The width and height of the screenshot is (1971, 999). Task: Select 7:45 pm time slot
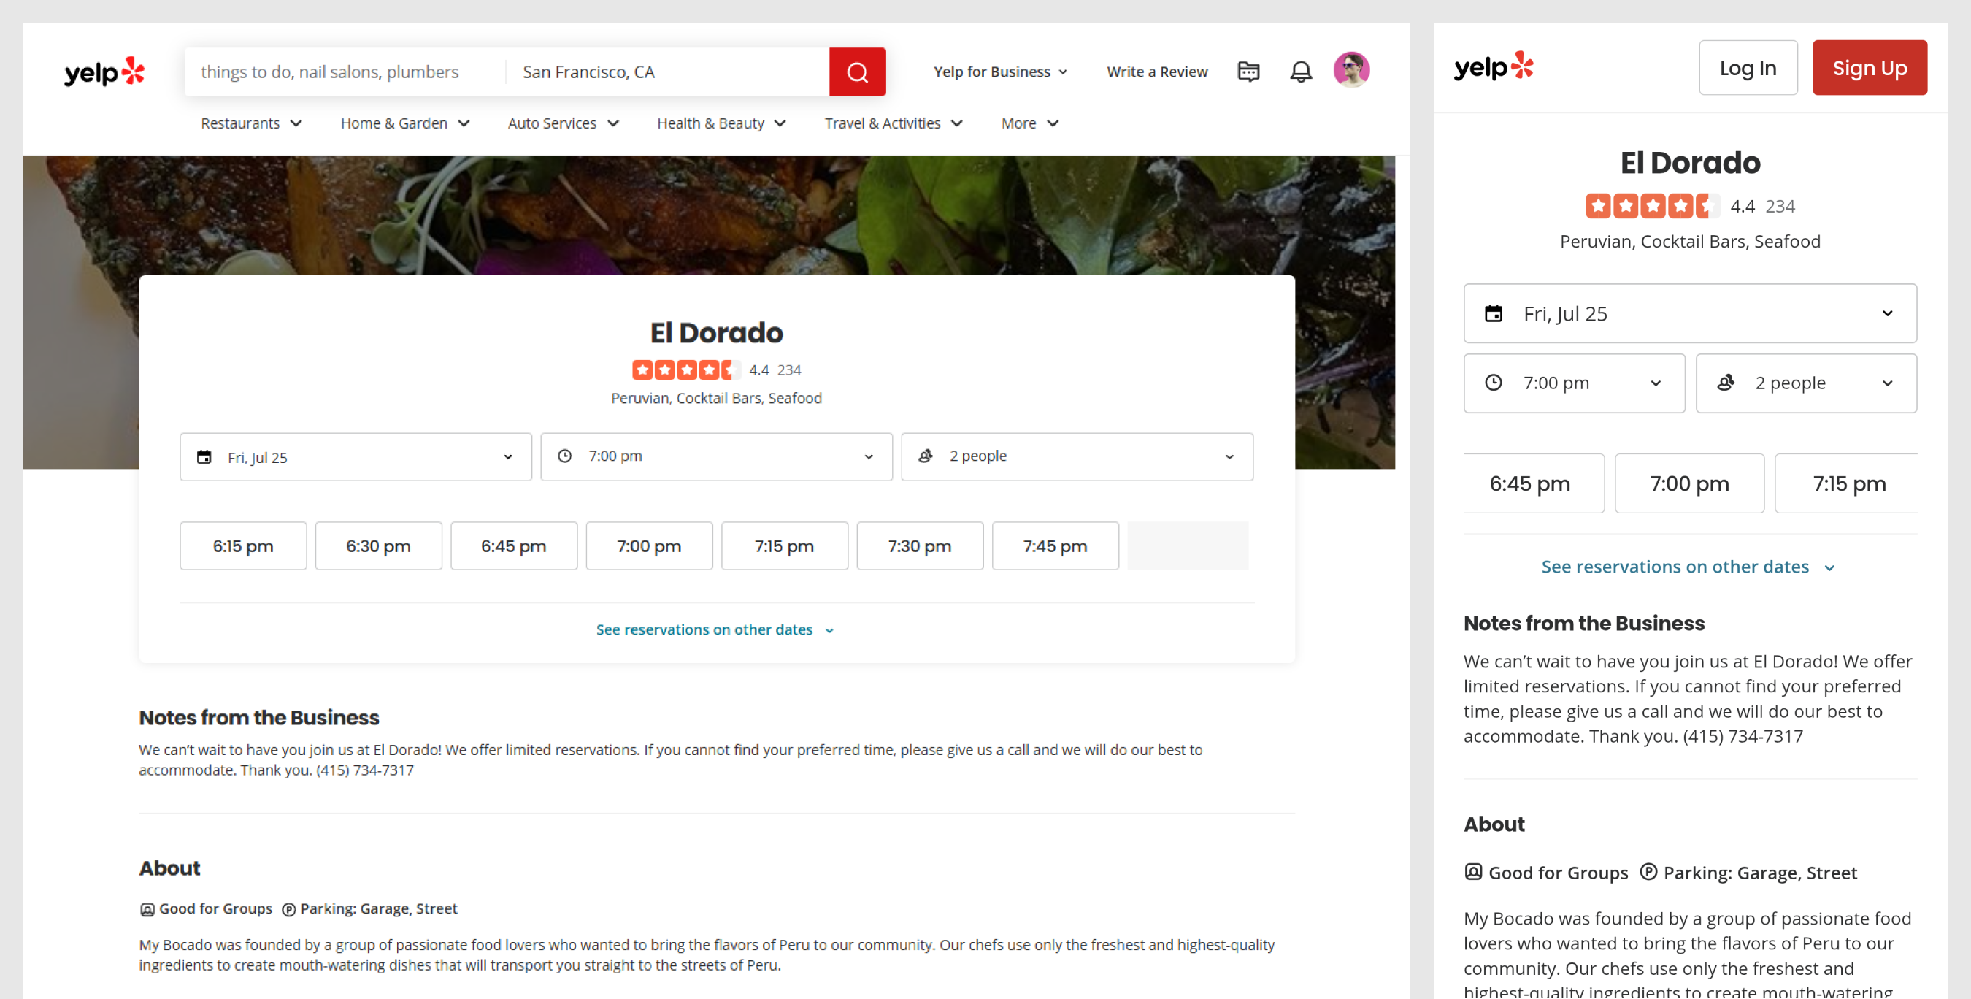[x=1056, y=546]
